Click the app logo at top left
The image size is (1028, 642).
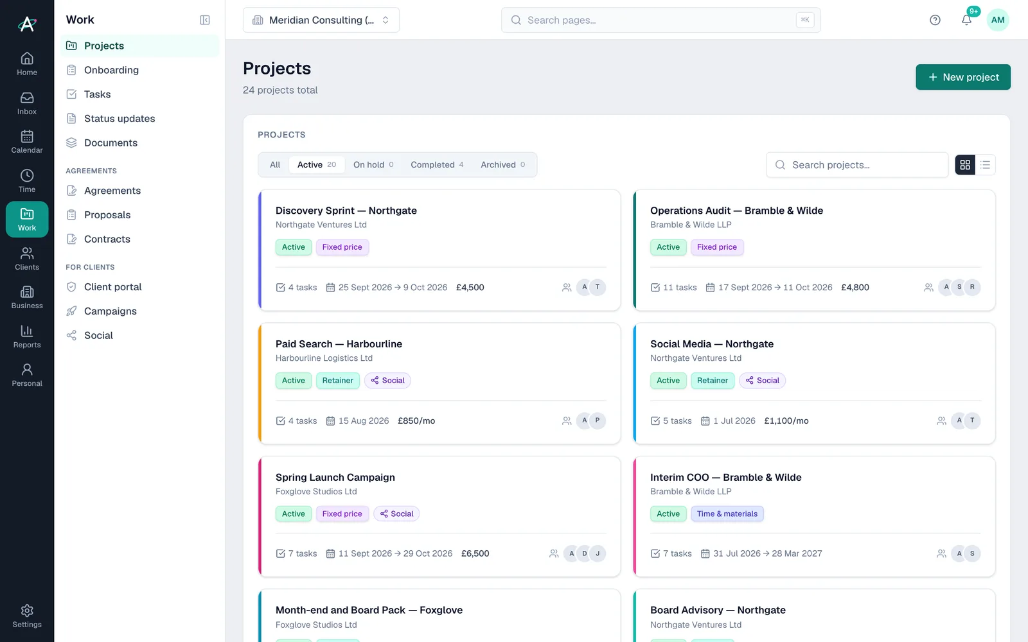[x=27, y=24]
